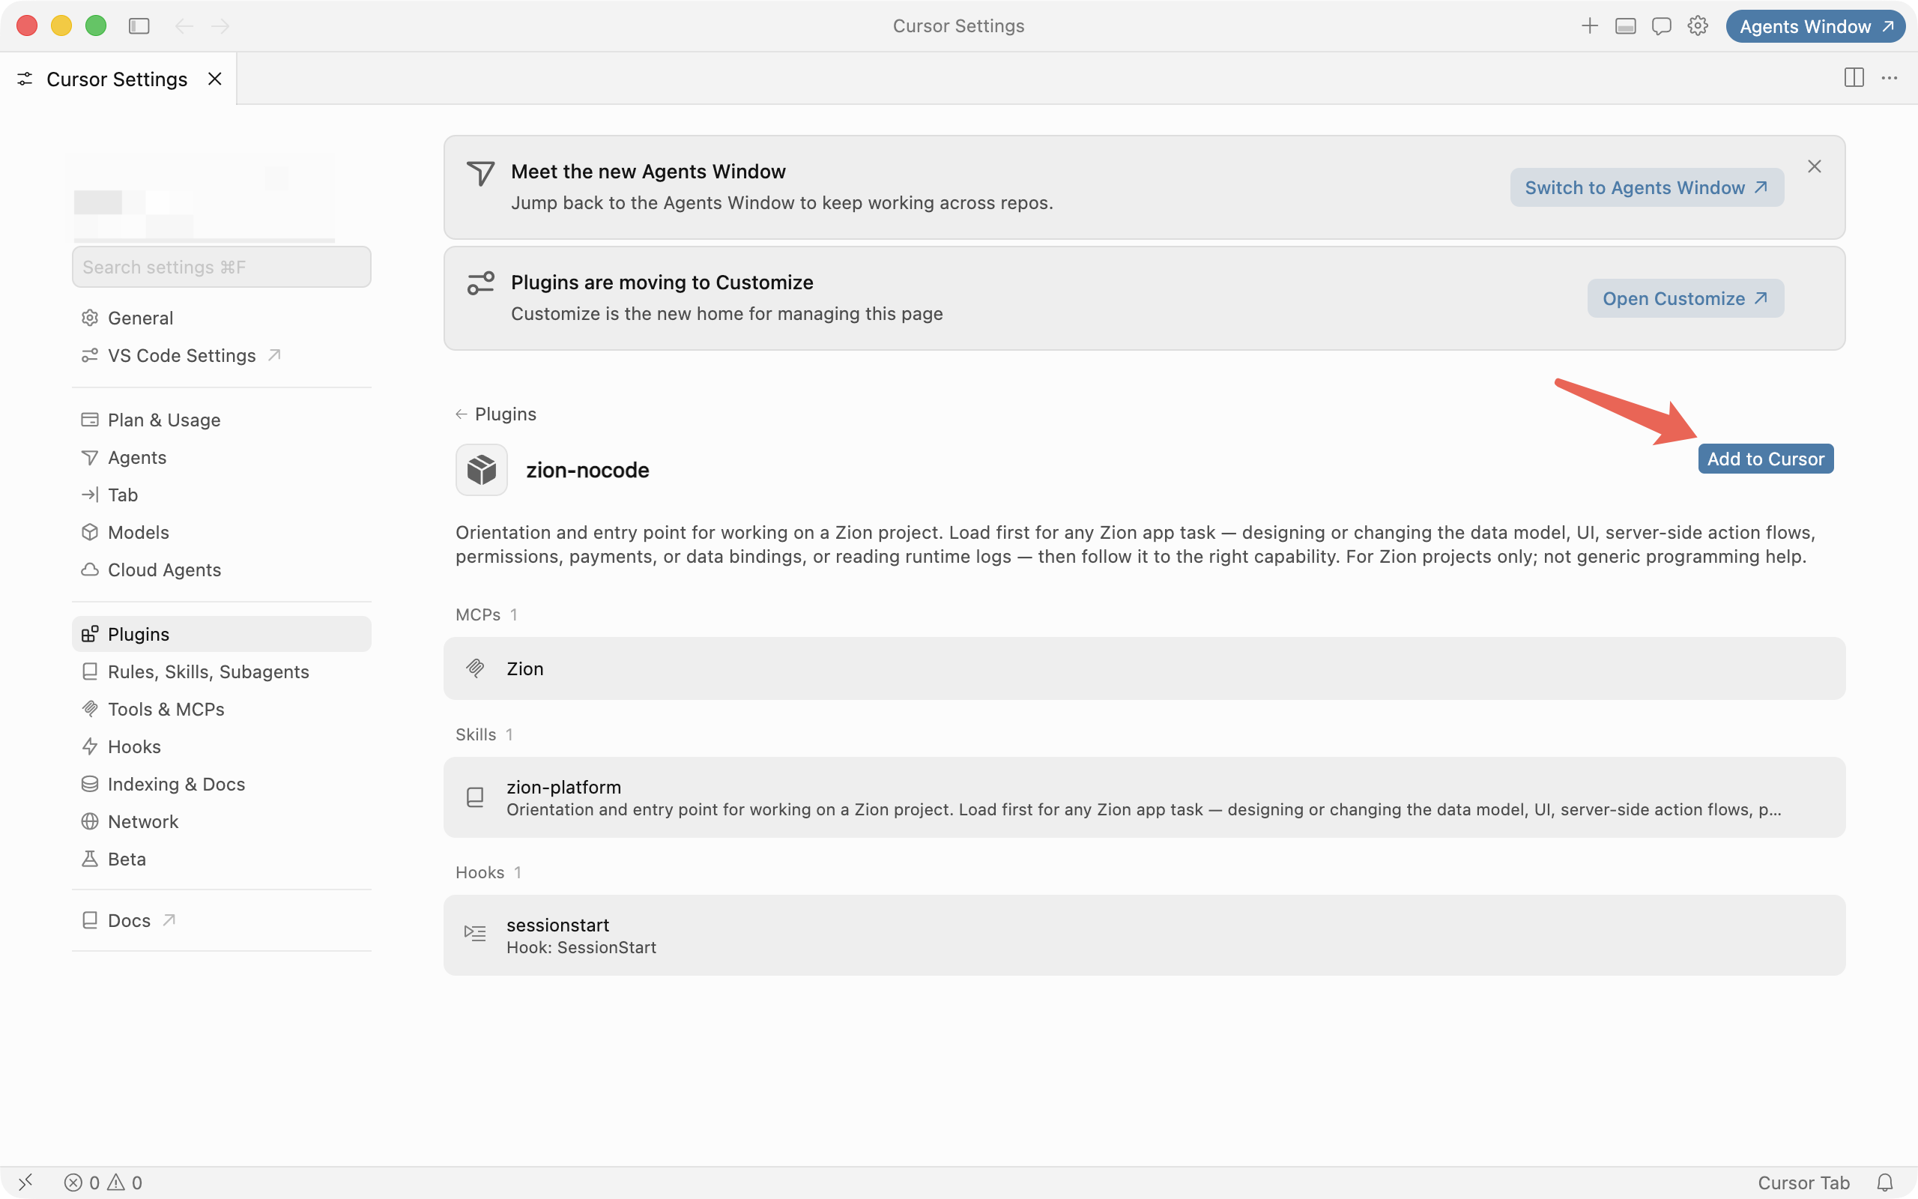
Task: Click the "Meet the new Agents Window" heading
Action: tap(648, 172)
